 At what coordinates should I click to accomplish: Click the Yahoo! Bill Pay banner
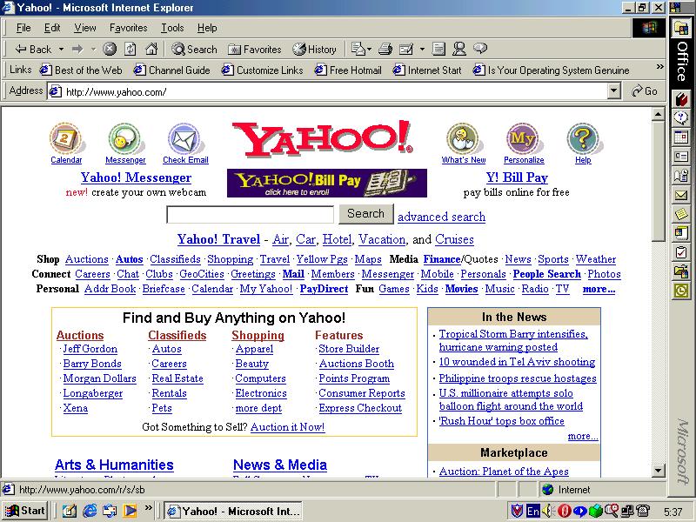pyautogui.click(x=327, y=183)
